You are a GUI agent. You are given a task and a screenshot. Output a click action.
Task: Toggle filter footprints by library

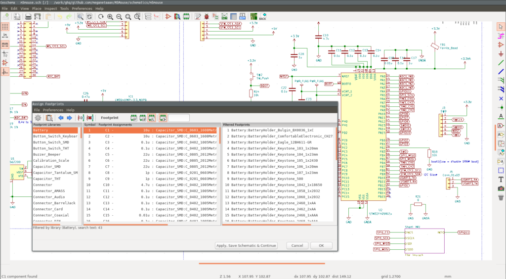point(151,118)
